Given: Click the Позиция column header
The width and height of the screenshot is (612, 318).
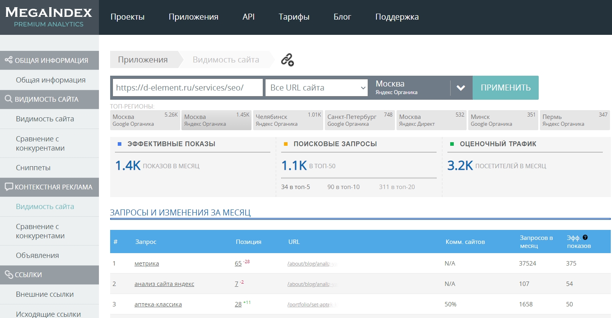Looking at the screenshot, I should [x=248, y=242].
